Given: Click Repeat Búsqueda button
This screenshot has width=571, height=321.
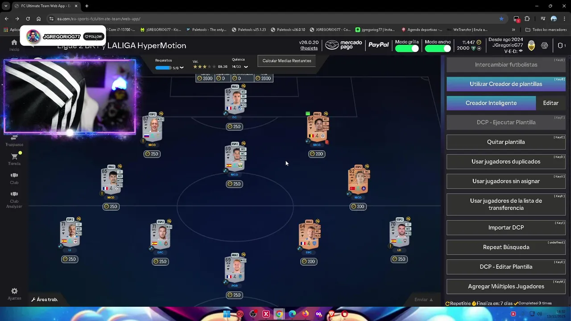Looking at the screenshot, I should pos(506,247).
